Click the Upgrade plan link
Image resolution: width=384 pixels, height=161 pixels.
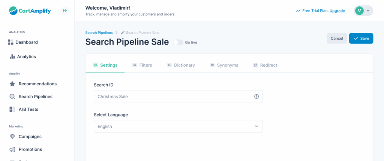(x=337, y=11)
